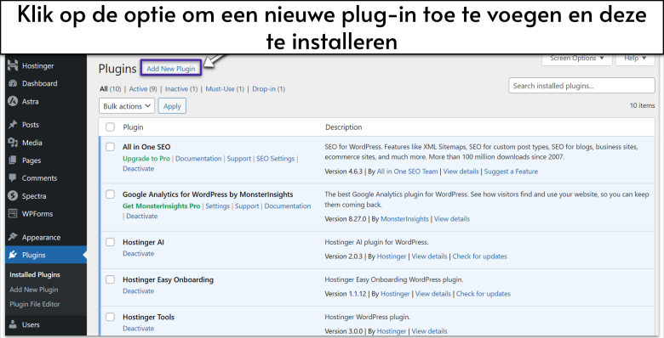Open the WPForms menu item

(x=37, y=214)
